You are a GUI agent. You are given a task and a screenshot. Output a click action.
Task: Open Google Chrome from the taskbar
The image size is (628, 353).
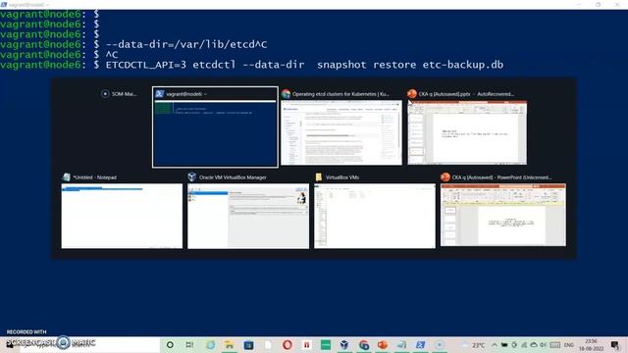tap(364, 345)
